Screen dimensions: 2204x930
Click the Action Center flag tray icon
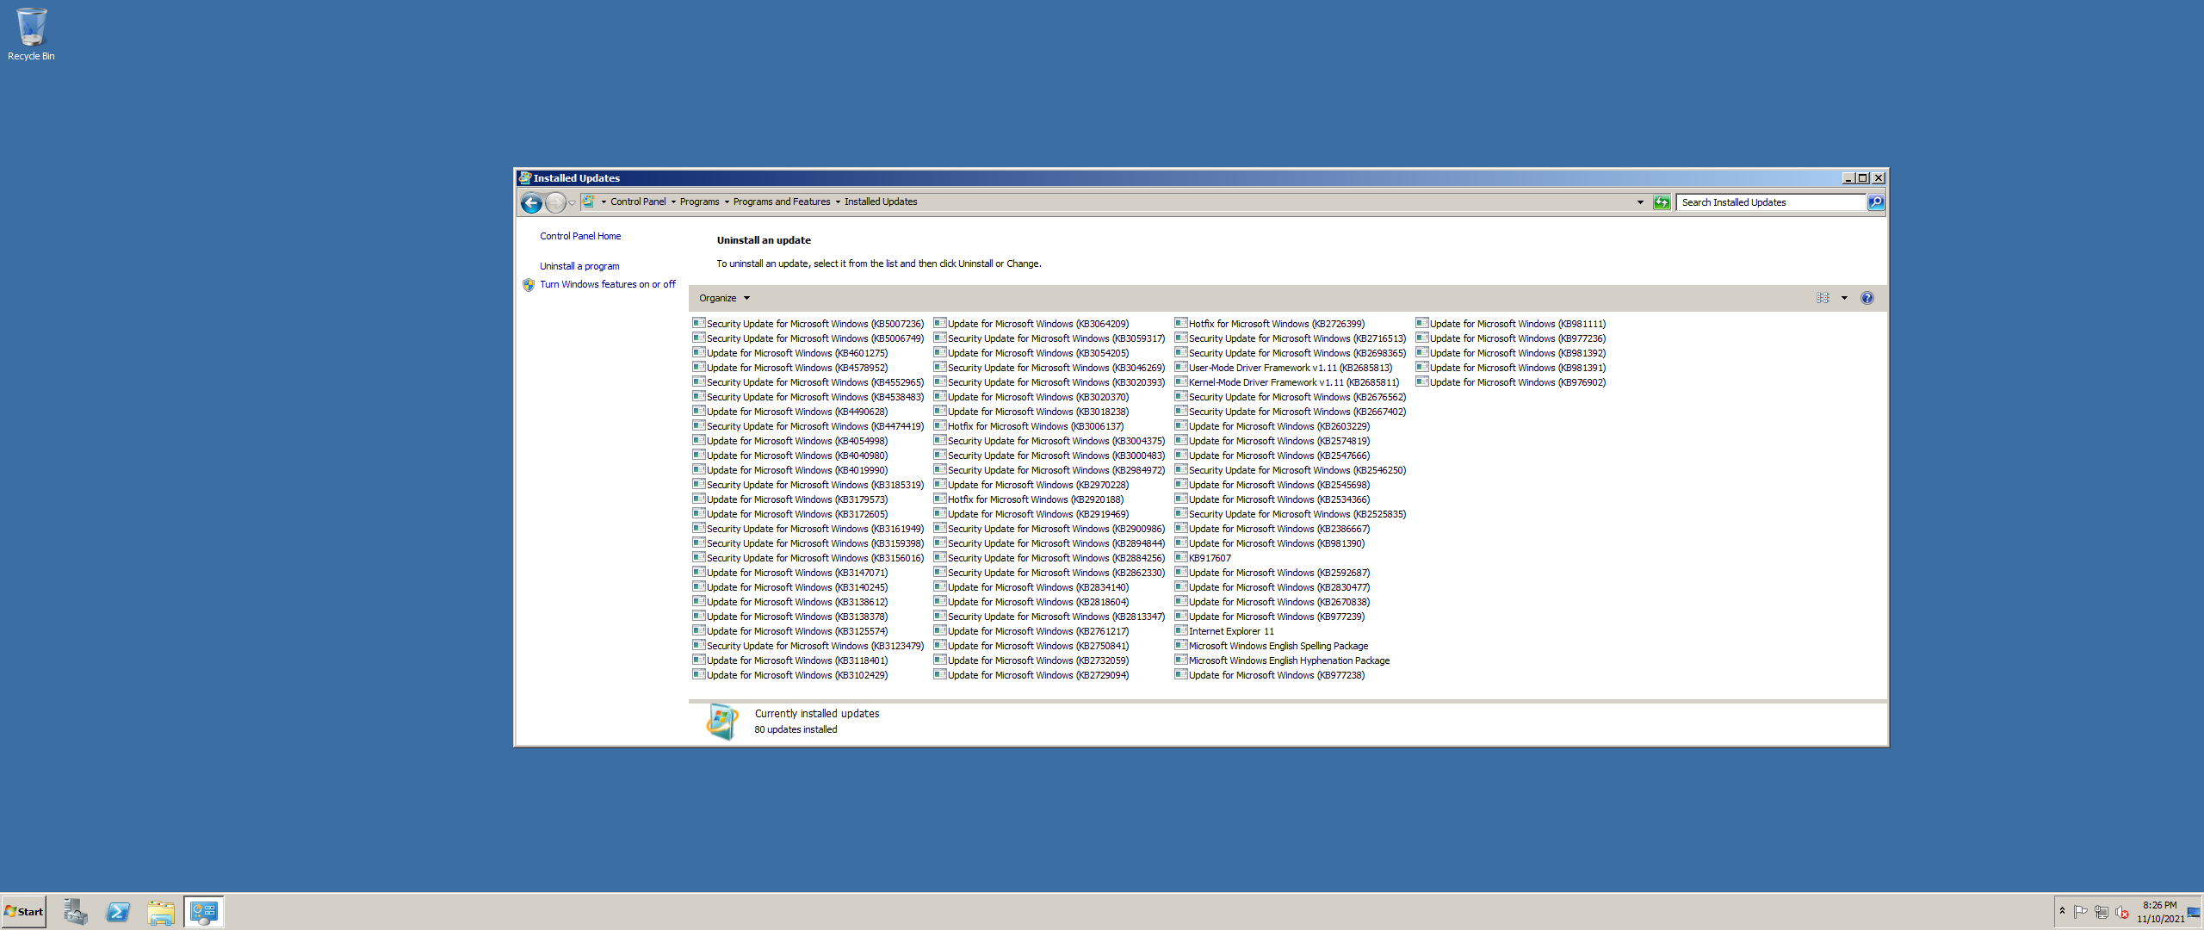click(2080, 912)
